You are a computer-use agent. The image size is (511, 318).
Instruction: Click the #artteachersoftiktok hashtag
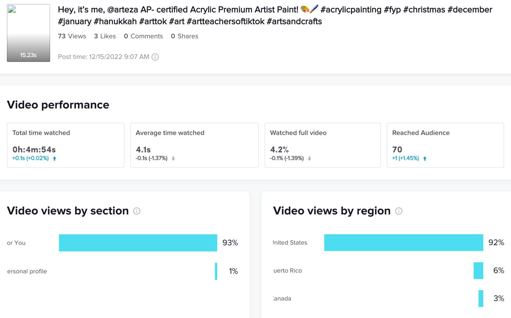click(x=225, y=21)
